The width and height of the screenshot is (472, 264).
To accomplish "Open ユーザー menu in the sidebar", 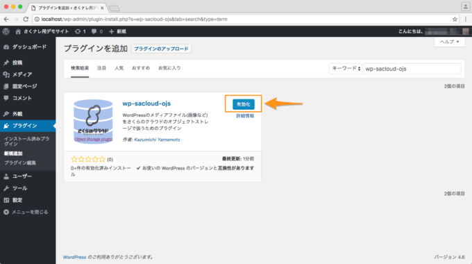I will 28,176.
